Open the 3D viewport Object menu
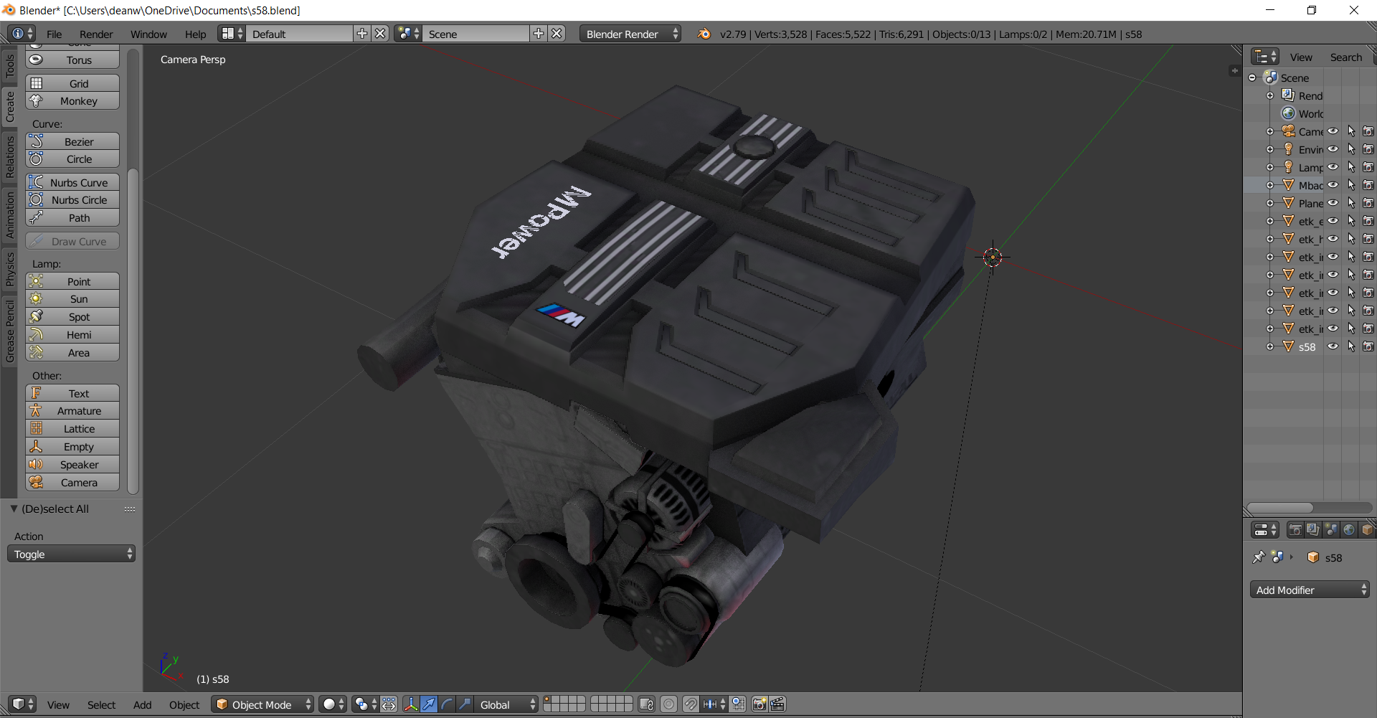Screen dimensions: 1377x718 pyautogui.click(x=184, y=705)
